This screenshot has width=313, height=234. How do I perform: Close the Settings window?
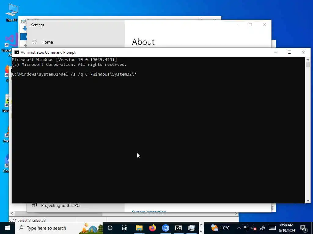(x=264, y=25)
